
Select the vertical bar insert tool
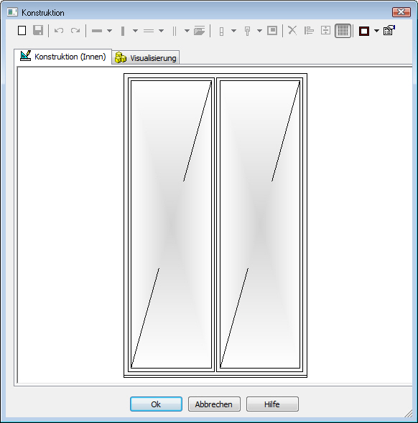point(123,31)
